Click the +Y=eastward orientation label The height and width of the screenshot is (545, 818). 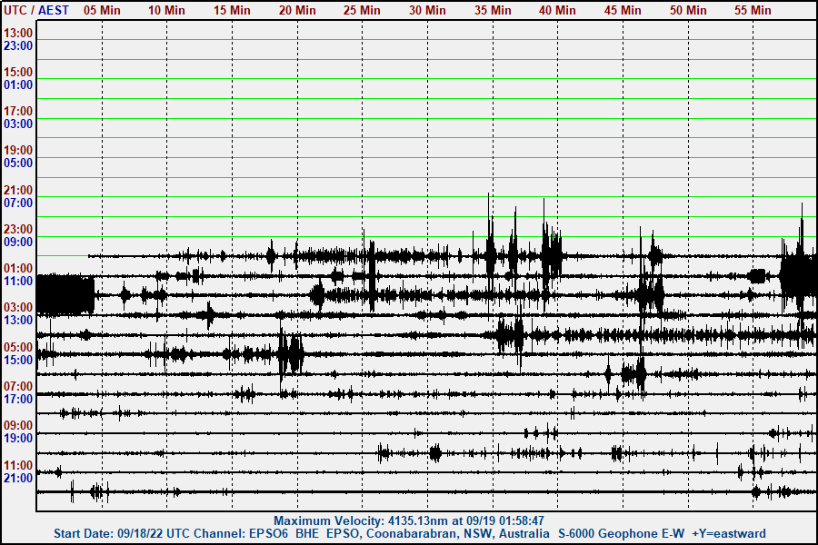coord(729,534)
